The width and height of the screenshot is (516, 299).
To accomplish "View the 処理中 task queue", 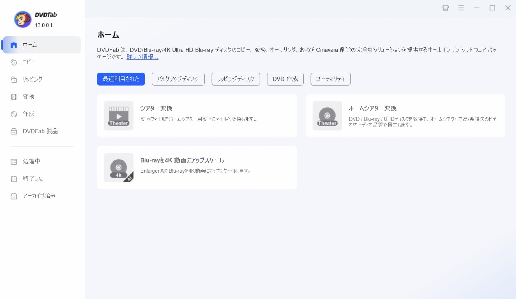I will click(41, 161).
